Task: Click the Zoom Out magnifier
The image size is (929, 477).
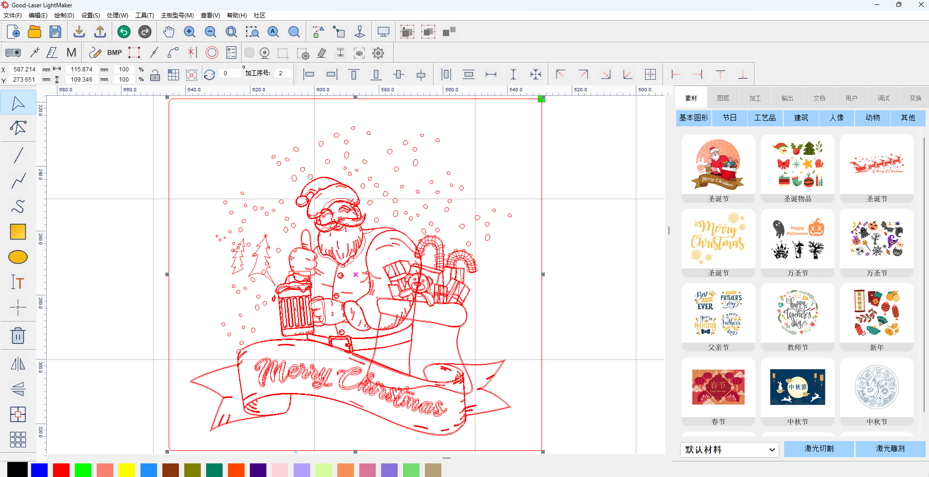Action: tap(210, 32)
